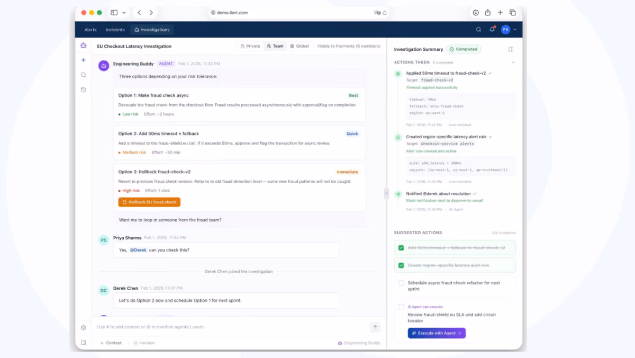Click the @Derek mention
Viewport: 635px width, 358px height.
click(138, 250)
